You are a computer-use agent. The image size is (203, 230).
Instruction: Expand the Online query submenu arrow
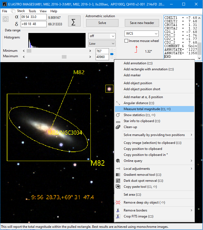(191, 161)
